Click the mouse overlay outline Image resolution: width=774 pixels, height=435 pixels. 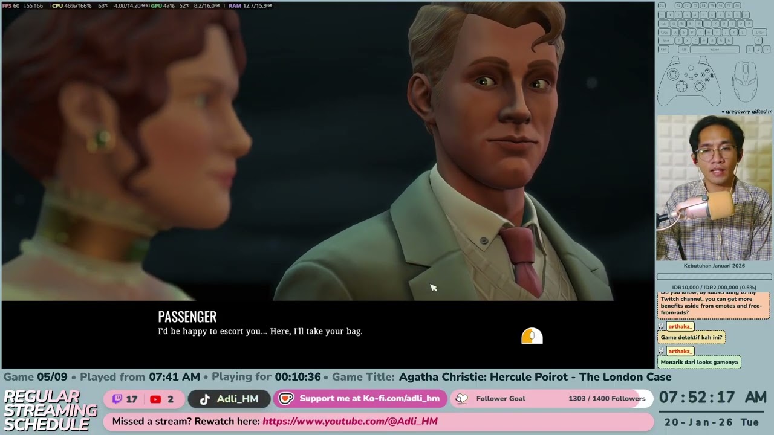745,82
